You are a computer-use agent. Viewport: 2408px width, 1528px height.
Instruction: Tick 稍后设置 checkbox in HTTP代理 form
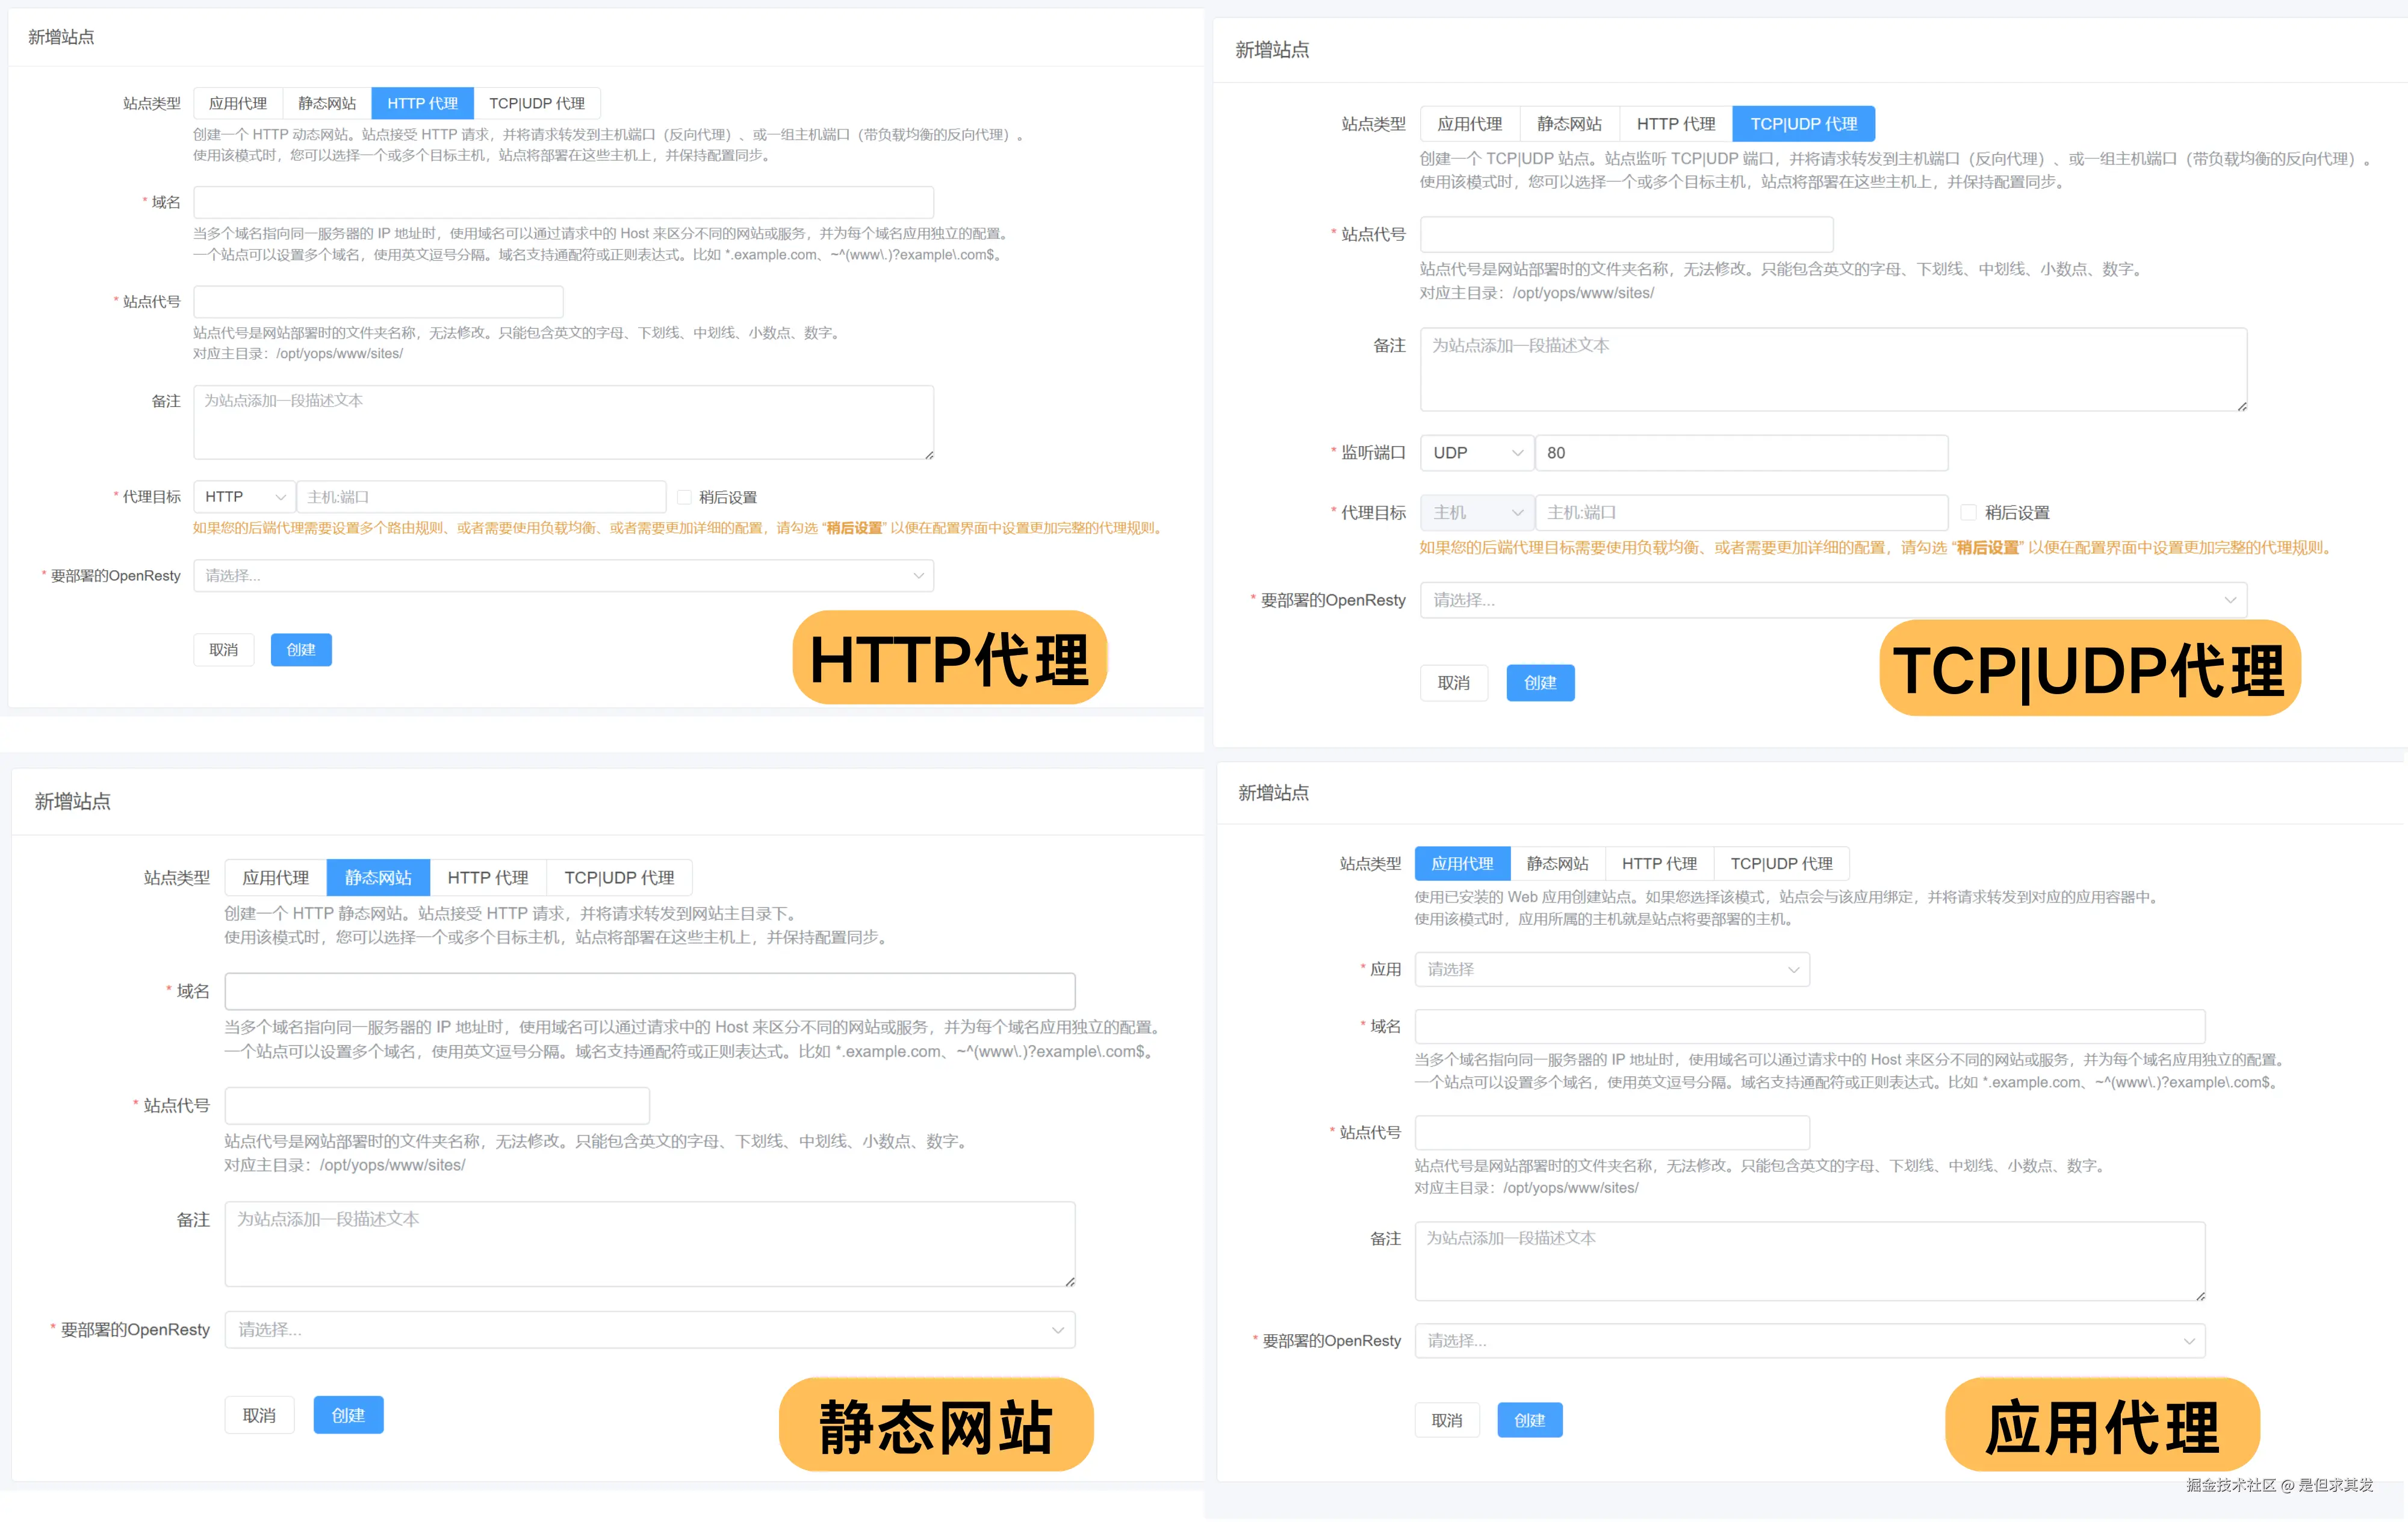(x=684, y=497)
